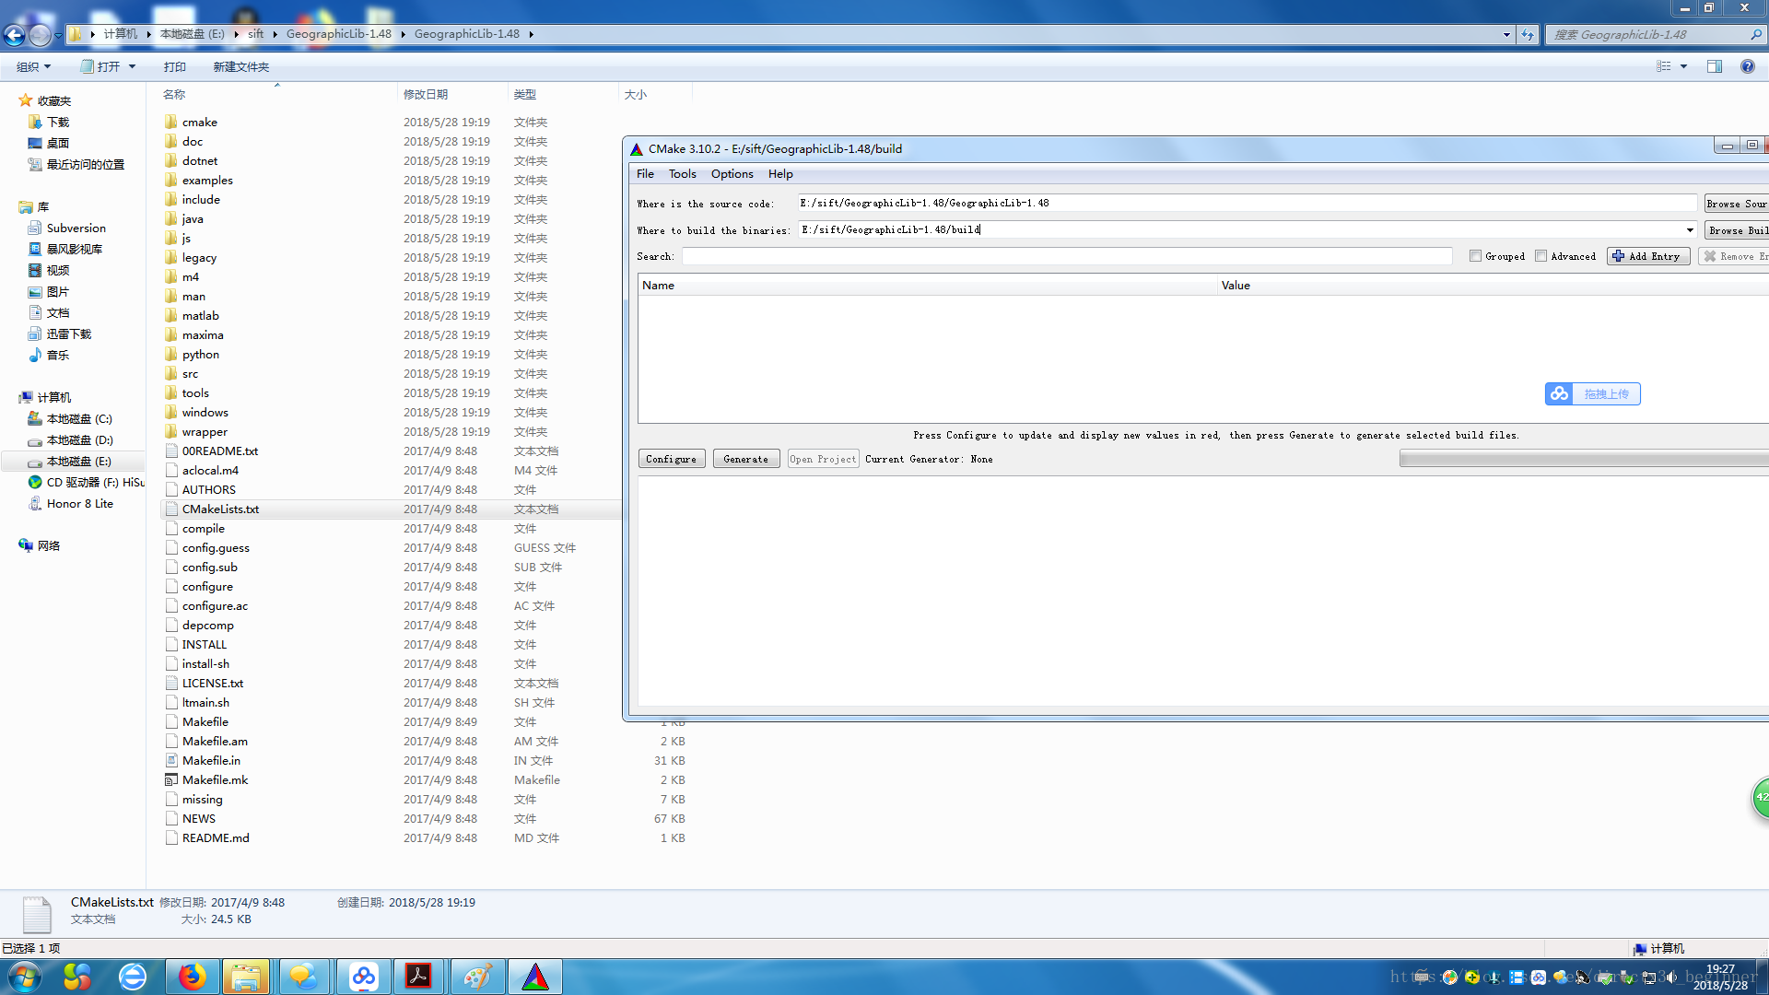Click sift breadcrumb arrow in address bar
This screenshot has width=1769, height=995.
tap(275, 34)
